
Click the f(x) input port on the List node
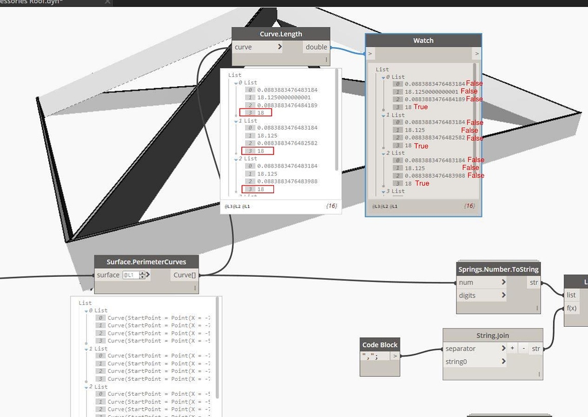pyautogui.click(x=571, y=308)
